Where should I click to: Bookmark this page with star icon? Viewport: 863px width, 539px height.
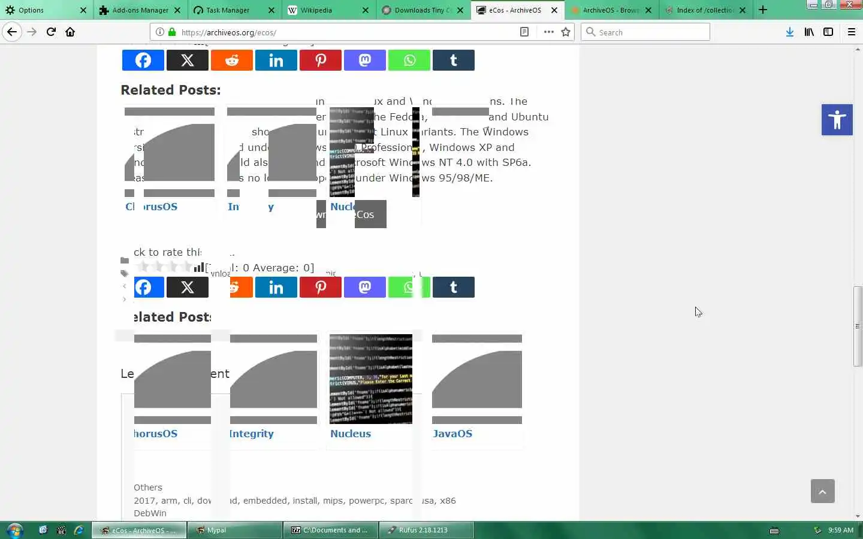(x=566, y=32)
